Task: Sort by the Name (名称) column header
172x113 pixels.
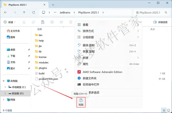Action: (40, 29)
